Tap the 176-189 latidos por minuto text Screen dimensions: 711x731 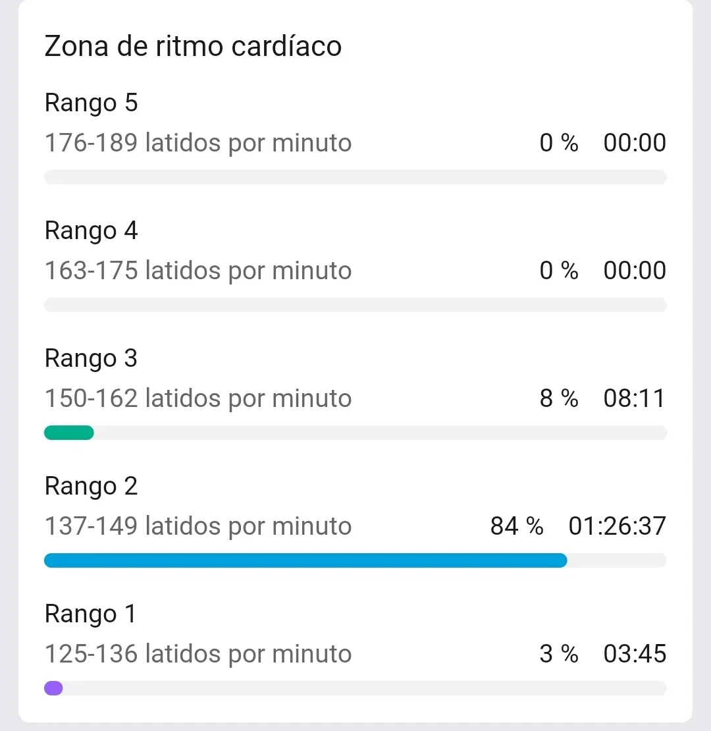point(197,143)
